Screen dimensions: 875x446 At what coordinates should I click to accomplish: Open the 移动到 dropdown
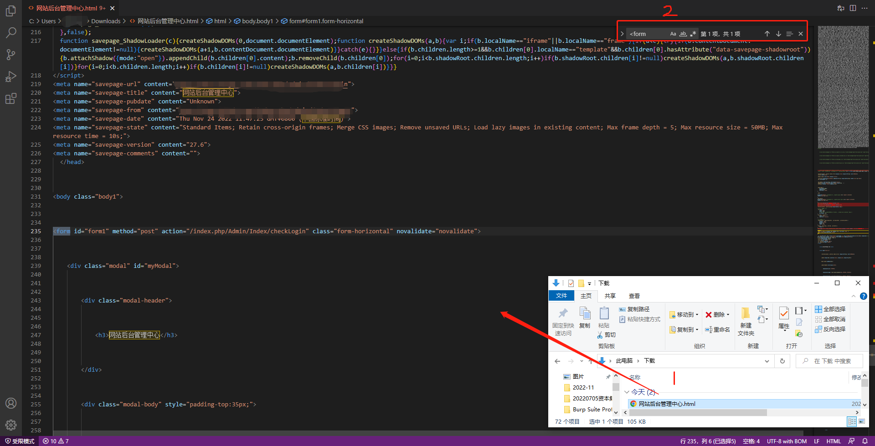[684, 314]
